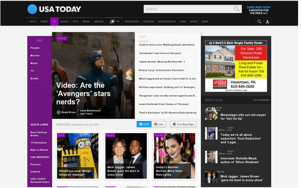Read 'Outlander cast lives in the past'
The image size is (301, 188).
click(160, 53)
